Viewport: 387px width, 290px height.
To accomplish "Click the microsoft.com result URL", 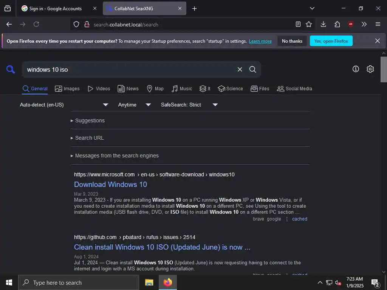I will pos(154,174).
